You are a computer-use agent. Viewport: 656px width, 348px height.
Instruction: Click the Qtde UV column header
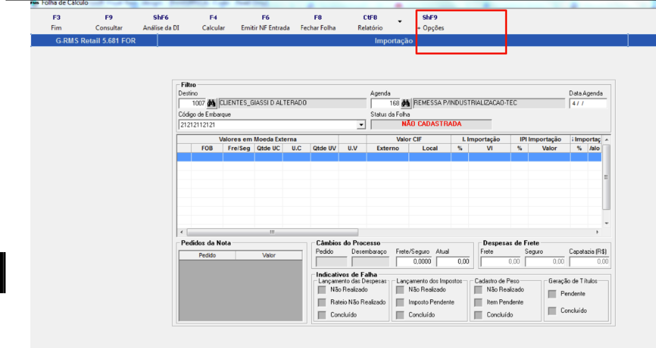[x=324, y=148]
